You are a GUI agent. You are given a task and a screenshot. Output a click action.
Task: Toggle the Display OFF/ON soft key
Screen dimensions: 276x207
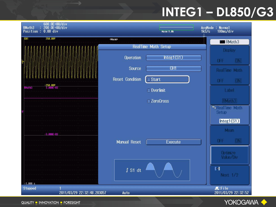[x=230, y=55]
